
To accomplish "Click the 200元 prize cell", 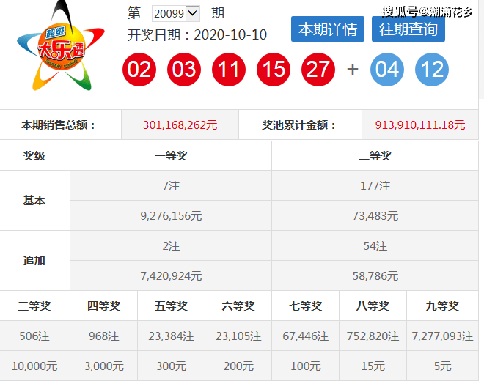I will [238, 366].
